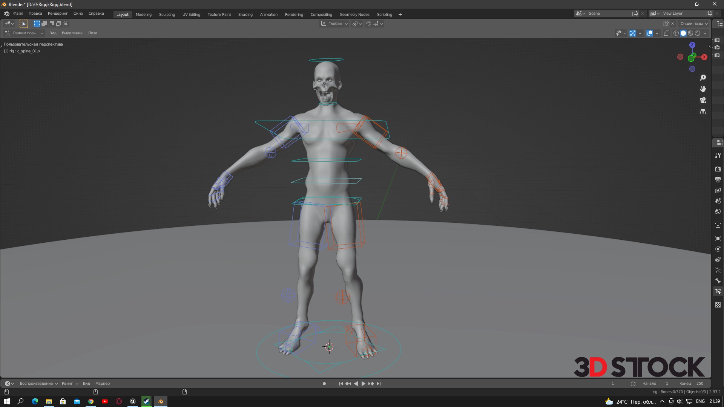
Task: Click the pan view hand icon
Action: tap(703, 89)
